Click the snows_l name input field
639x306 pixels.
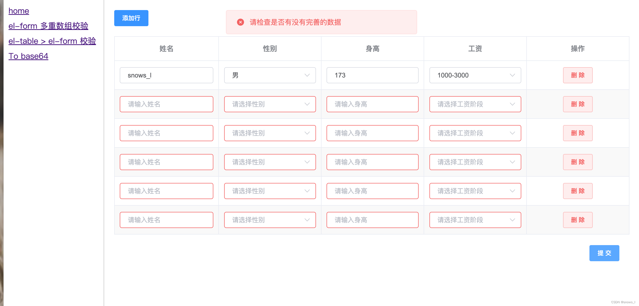166,75
